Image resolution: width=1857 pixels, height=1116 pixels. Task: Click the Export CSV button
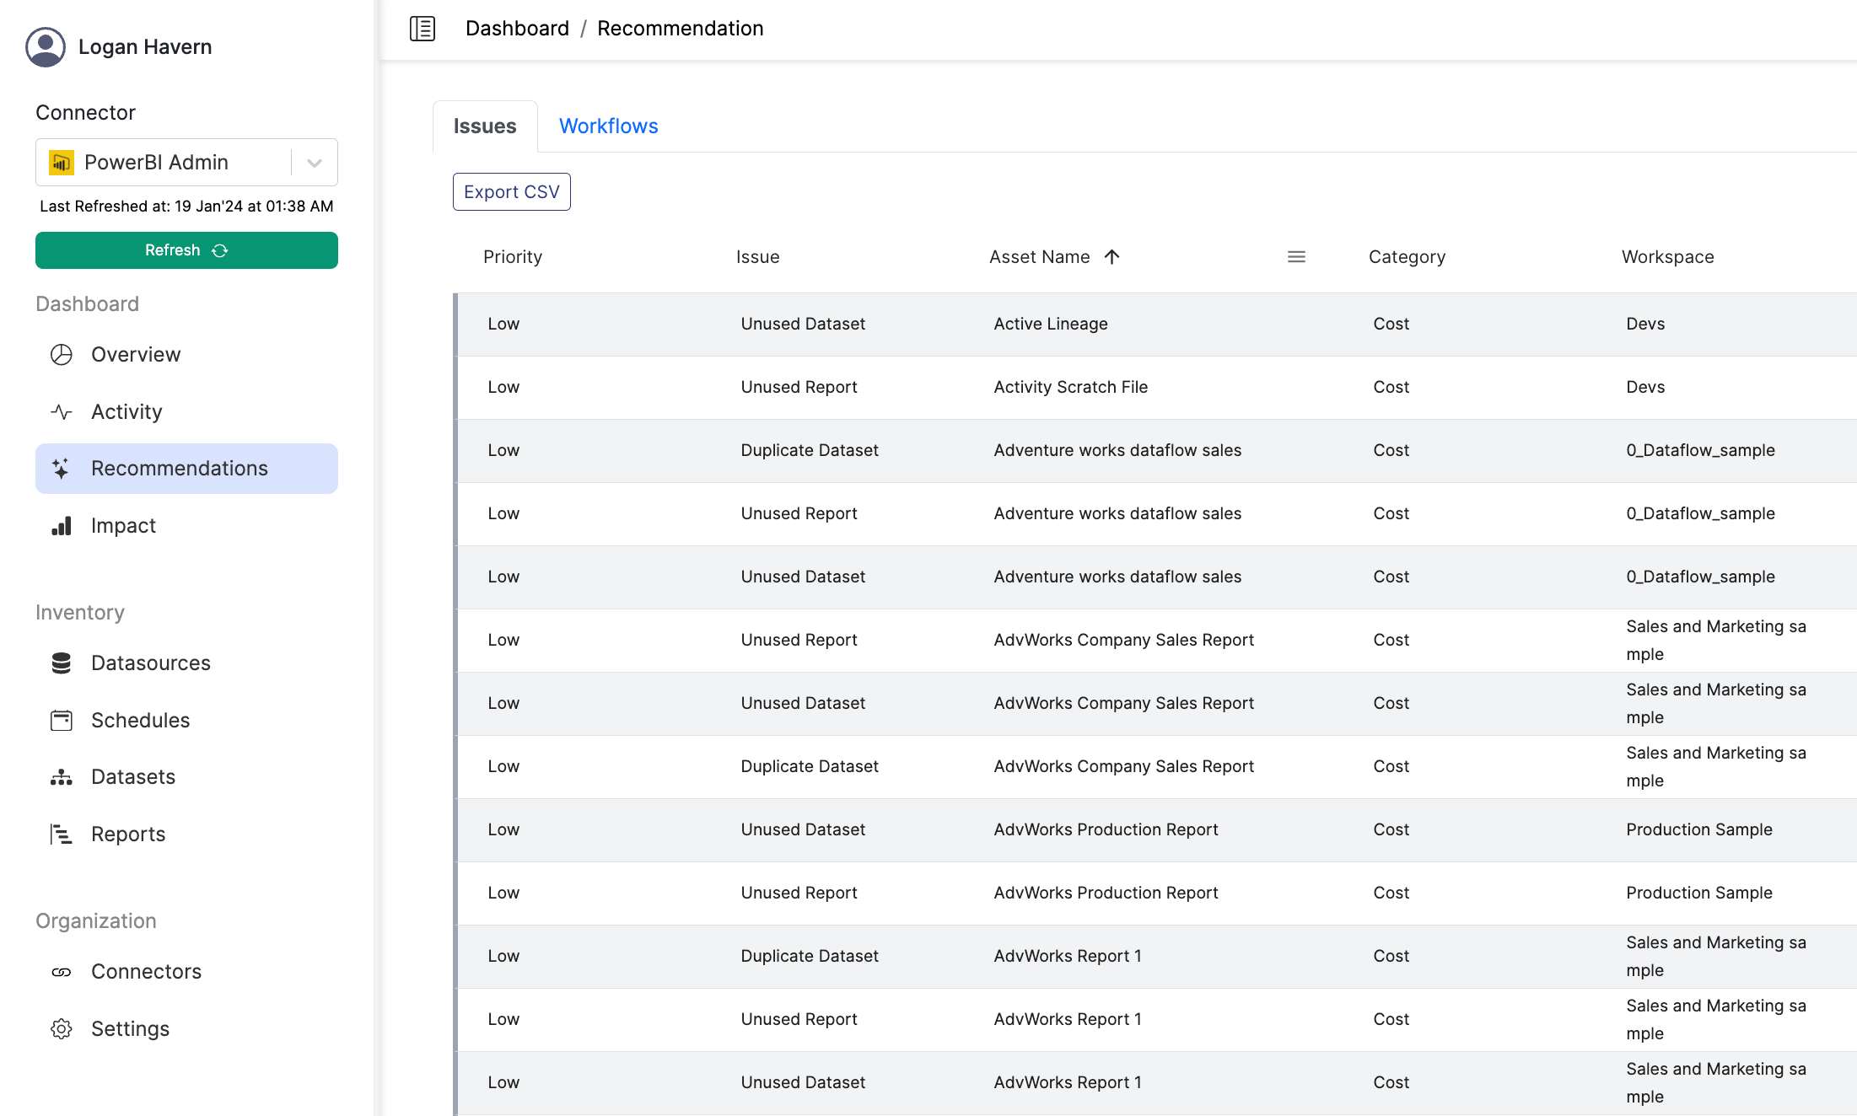pyautogui.click(x=511, y=192)
